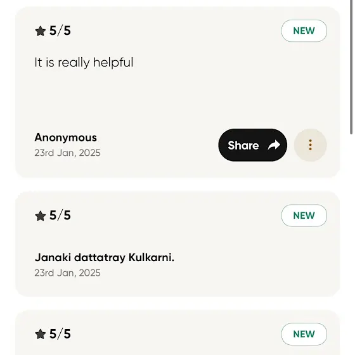Click 'It is really helpful' review text
Viewport: 355px width, 355px height.
[x=84, y=63]
